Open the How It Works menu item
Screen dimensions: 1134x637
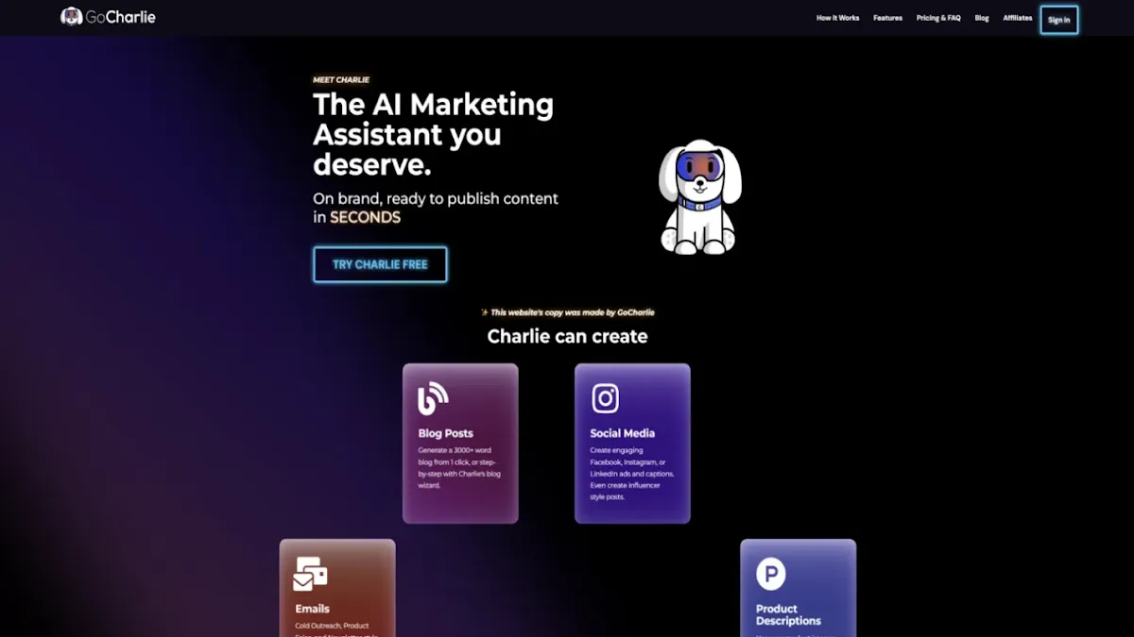pos(837,18)
